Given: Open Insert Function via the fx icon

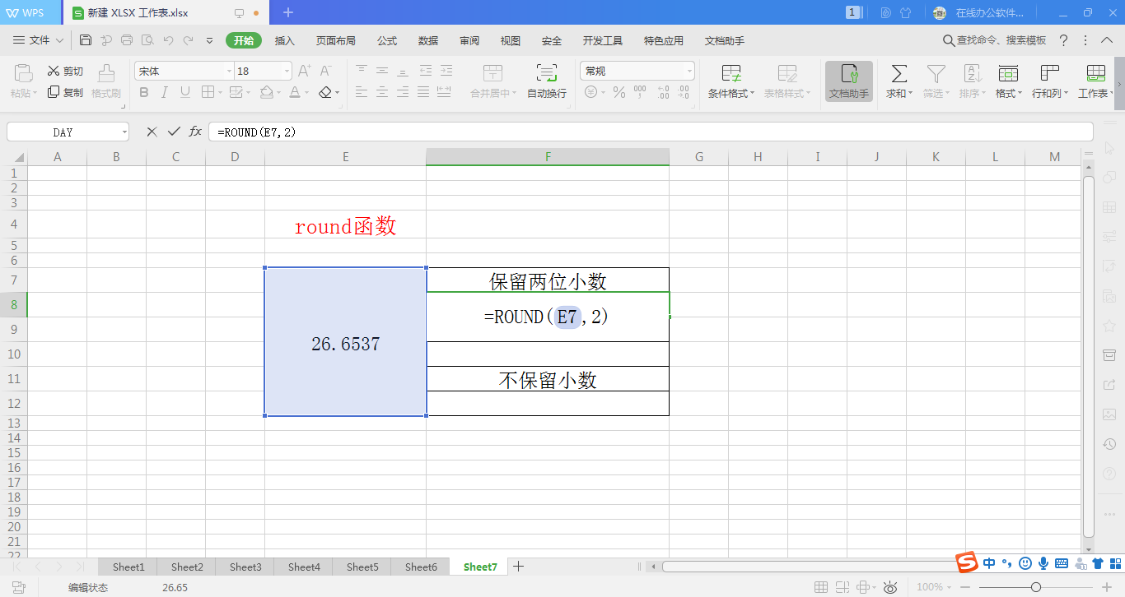Looking at the screenshot, I should tap(195, 132).
